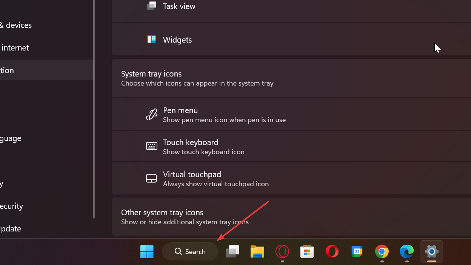Click 'Choose which icons can appear' description
The width and height of the screenshot is (471, 265).
pos(197,83)
